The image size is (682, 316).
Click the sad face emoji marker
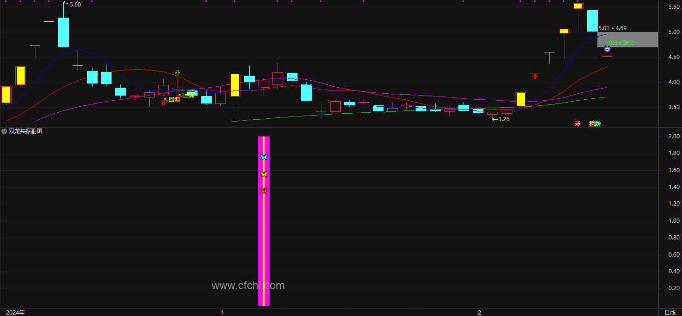607,49
